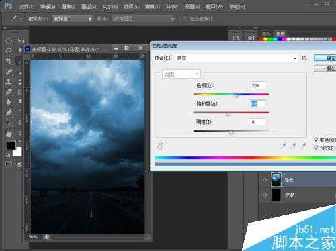This screenshot has width=336, height=251.
Task: Select the Pen tool
Action: pos(9,113)
